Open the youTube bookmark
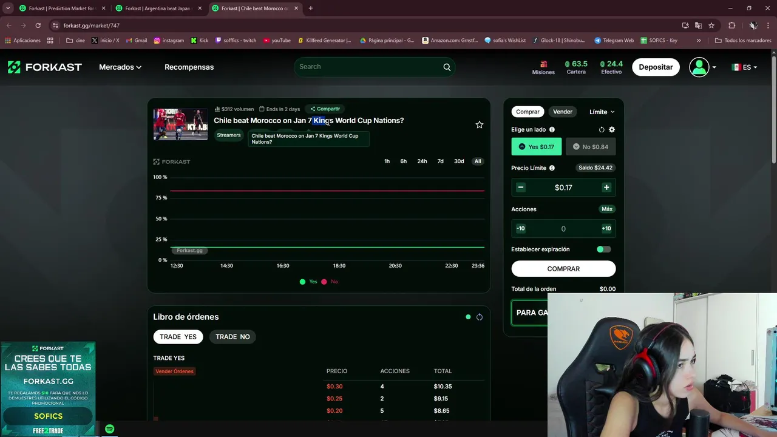This screenshot has height=437, width=777. coord(277,41)
